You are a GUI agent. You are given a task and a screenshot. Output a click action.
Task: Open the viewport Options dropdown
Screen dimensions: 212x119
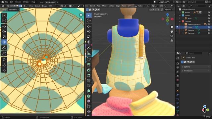point(169,10)
